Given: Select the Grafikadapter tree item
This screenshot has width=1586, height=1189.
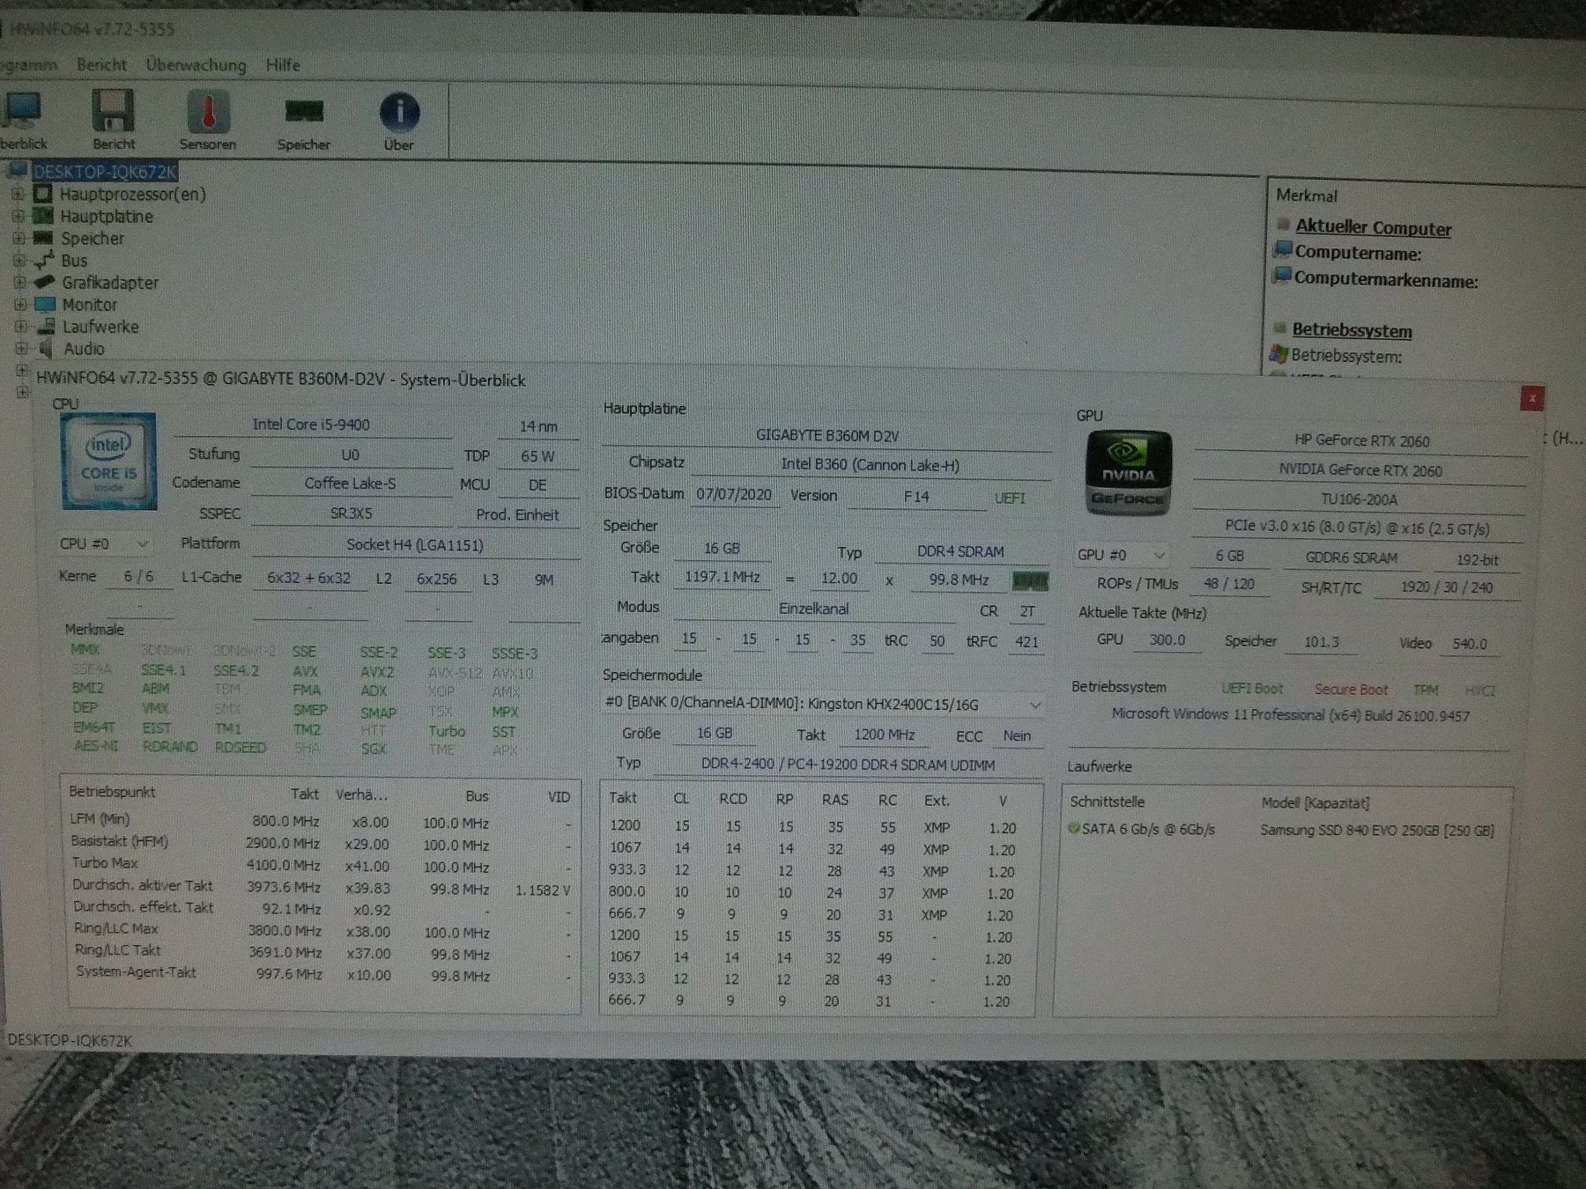Looking at the screenshot, I should coord(110,283).
